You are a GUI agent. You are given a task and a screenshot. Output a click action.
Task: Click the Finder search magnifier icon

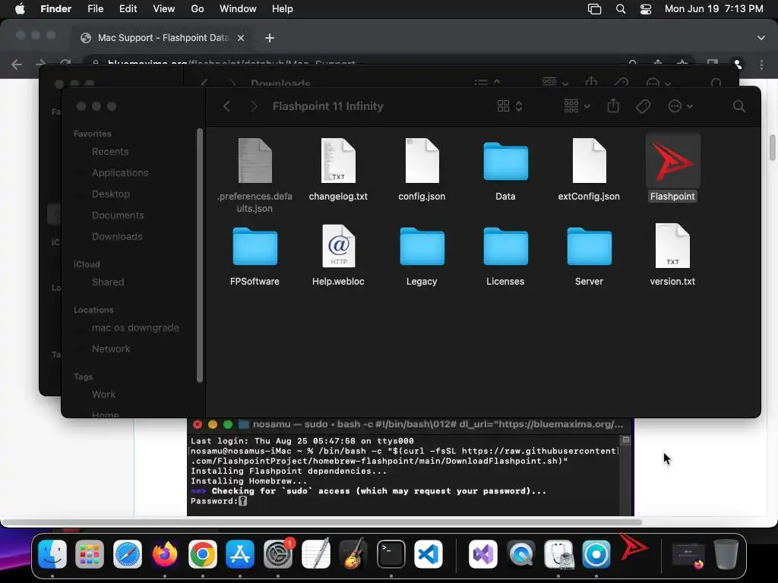point(738,106)
